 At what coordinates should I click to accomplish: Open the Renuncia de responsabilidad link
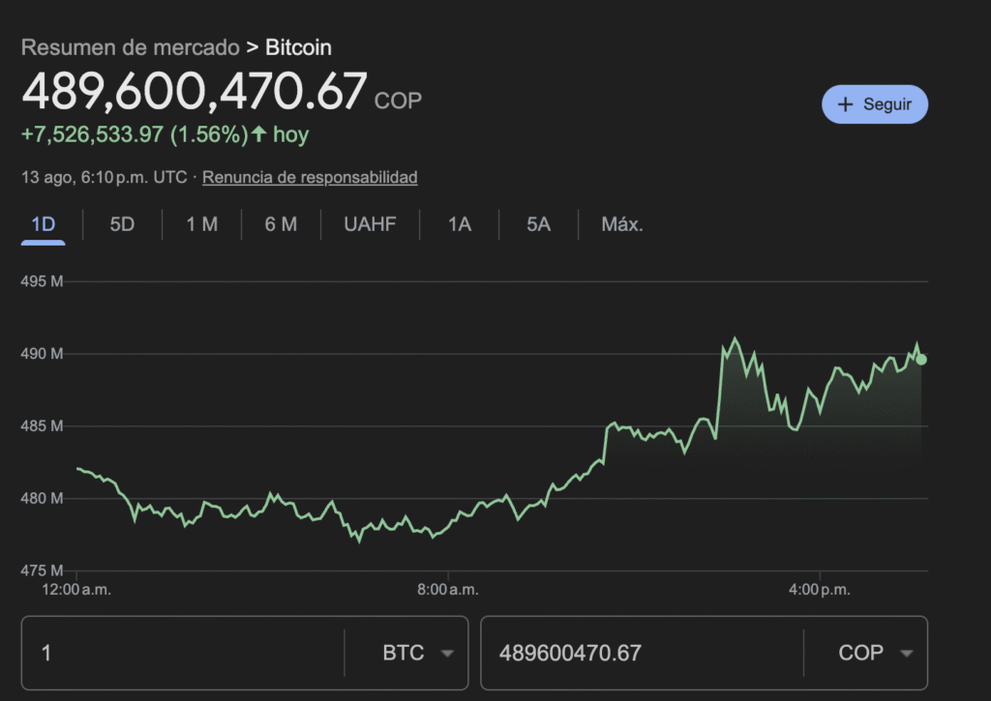tap(310, 177)
